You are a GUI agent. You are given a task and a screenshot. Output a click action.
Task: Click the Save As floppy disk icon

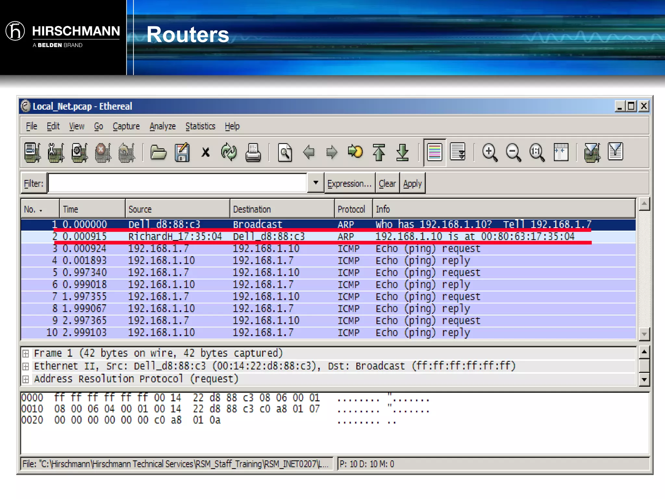182,152
